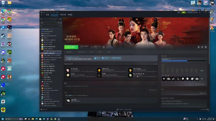Click the Windows taskbar search box
This screenshot has height=121, width=216.
tap(14, 119)
